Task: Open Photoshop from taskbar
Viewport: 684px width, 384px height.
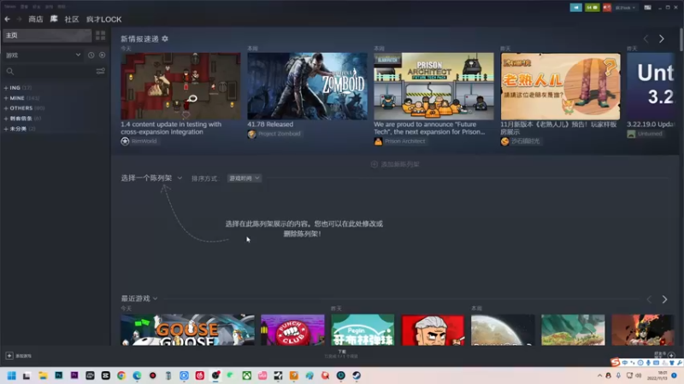Action: click(x=58, y=375)
